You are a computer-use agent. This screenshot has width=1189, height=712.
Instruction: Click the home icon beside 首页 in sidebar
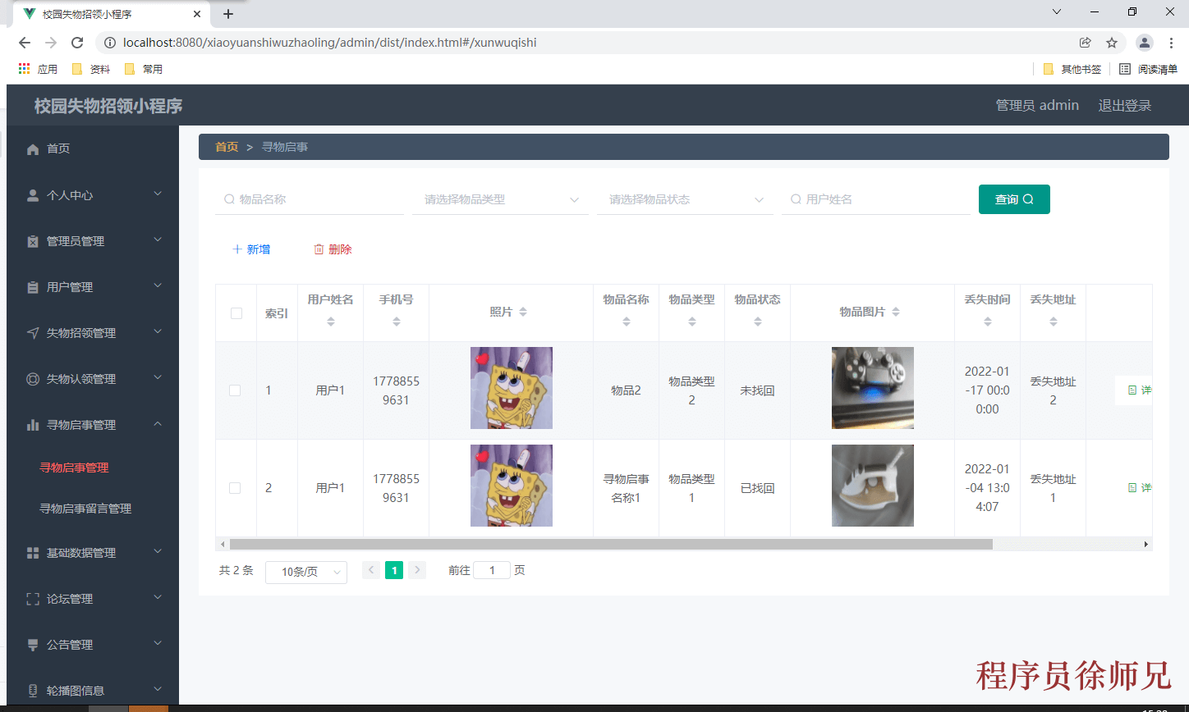coord(33,149)
